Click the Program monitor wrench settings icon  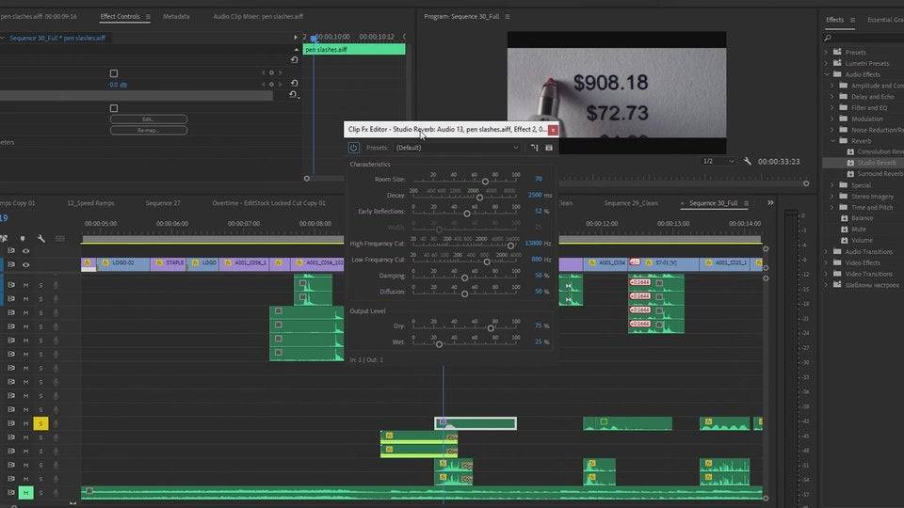pyautogui.click(x=747, y=162)
